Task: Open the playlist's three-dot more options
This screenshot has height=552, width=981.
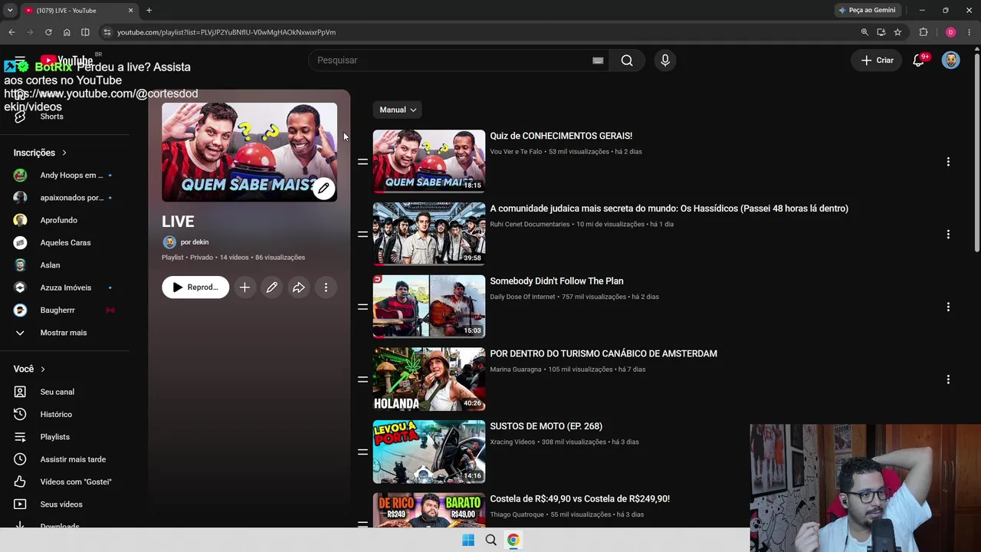Action: (326, 287)
